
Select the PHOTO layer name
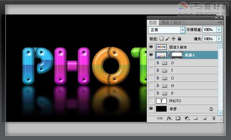click(x=175, y=101)
